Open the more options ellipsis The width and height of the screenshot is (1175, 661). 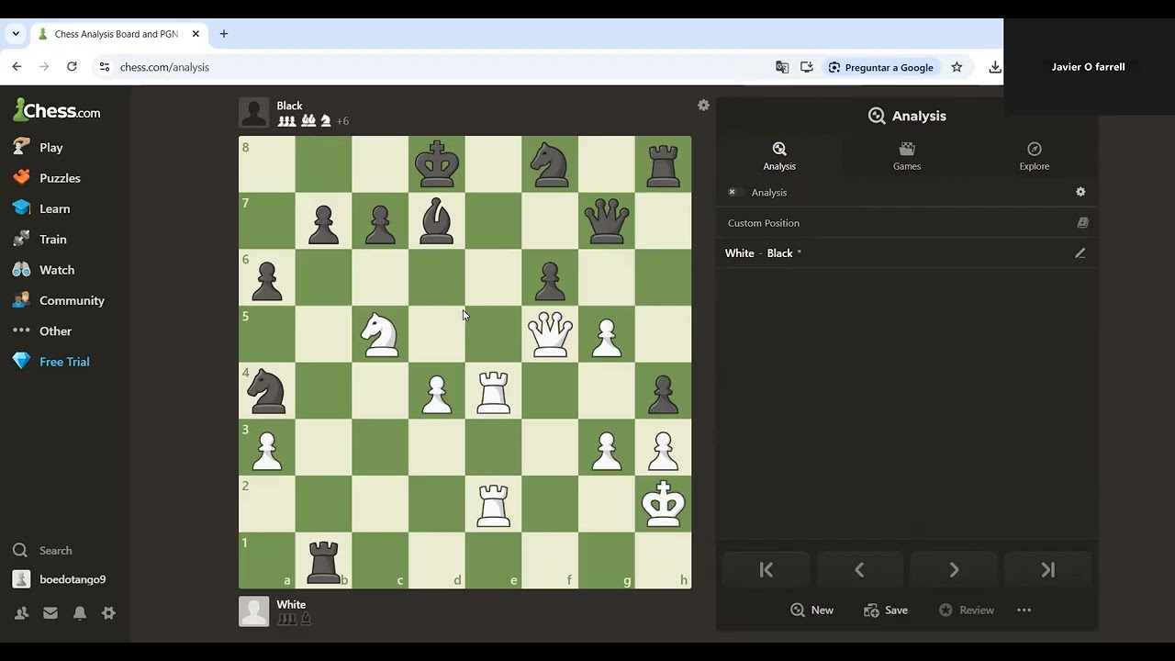click(1024, 611)
